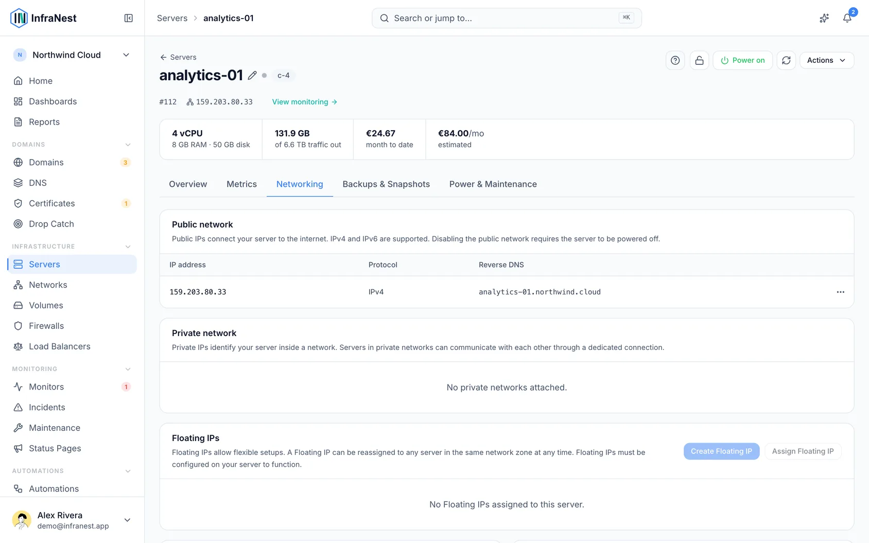Open Monitors in sidebar
Image resolution: width=869 pixels, height=543 pixels.
click(x=72, y=387)
